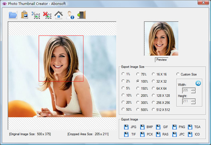This screenshot has width=211, height=145.
Task: Close the Photo Thumbnail Creator window
Action: (x=203, y=2)
